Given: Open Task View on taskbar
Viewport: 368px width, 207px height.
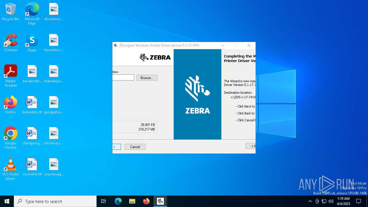Looking at the screenshot, I should click(103, 201).
